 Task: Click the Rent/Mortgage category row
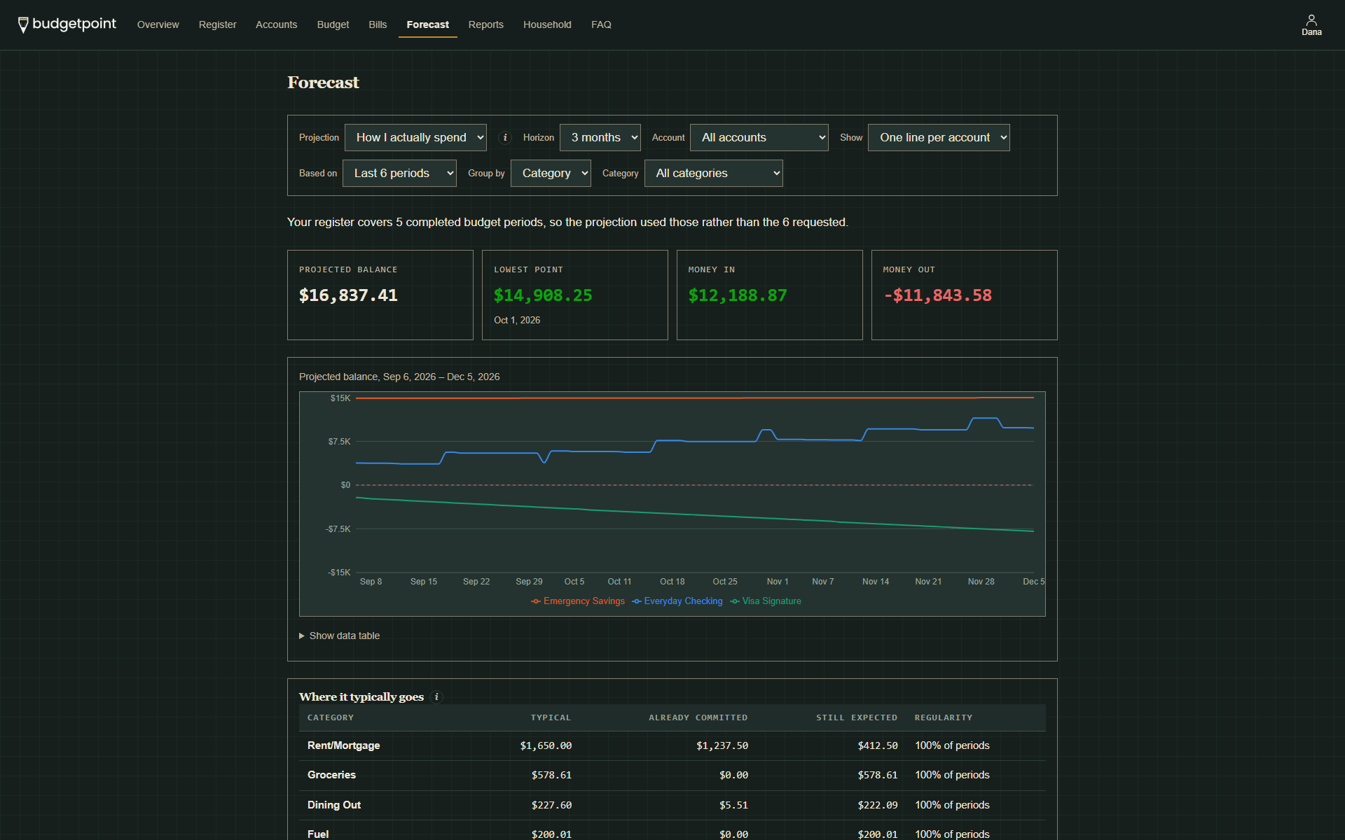[672, 745]
